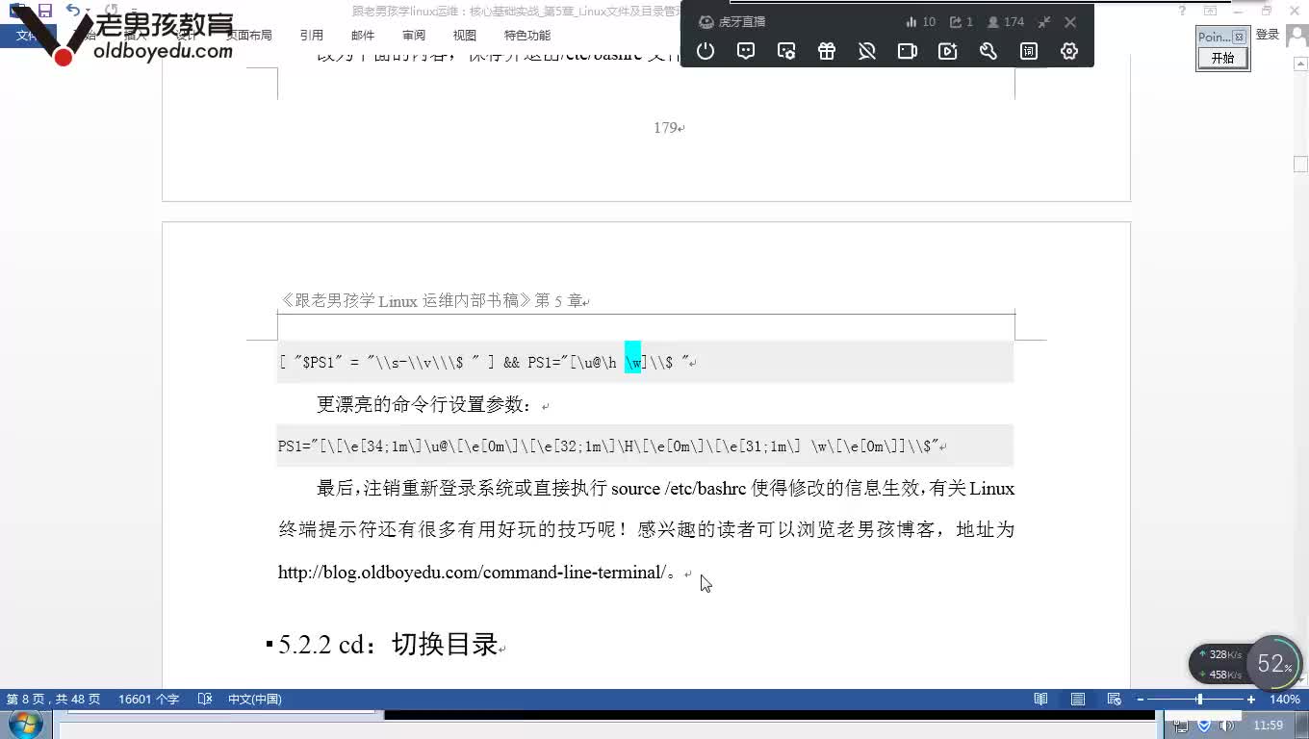Open Huya screen capture settings icon
The height and width of the screenshot is (739, 1309).
[786, 52]
